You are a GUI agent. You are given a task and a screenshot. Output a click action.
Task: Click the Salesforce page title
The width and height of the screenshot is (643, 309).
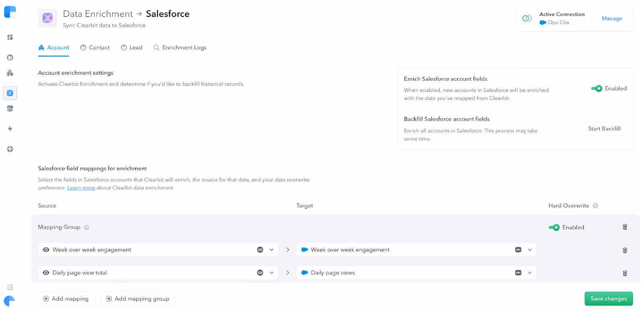pyautogui.click(x=168, y=14)
